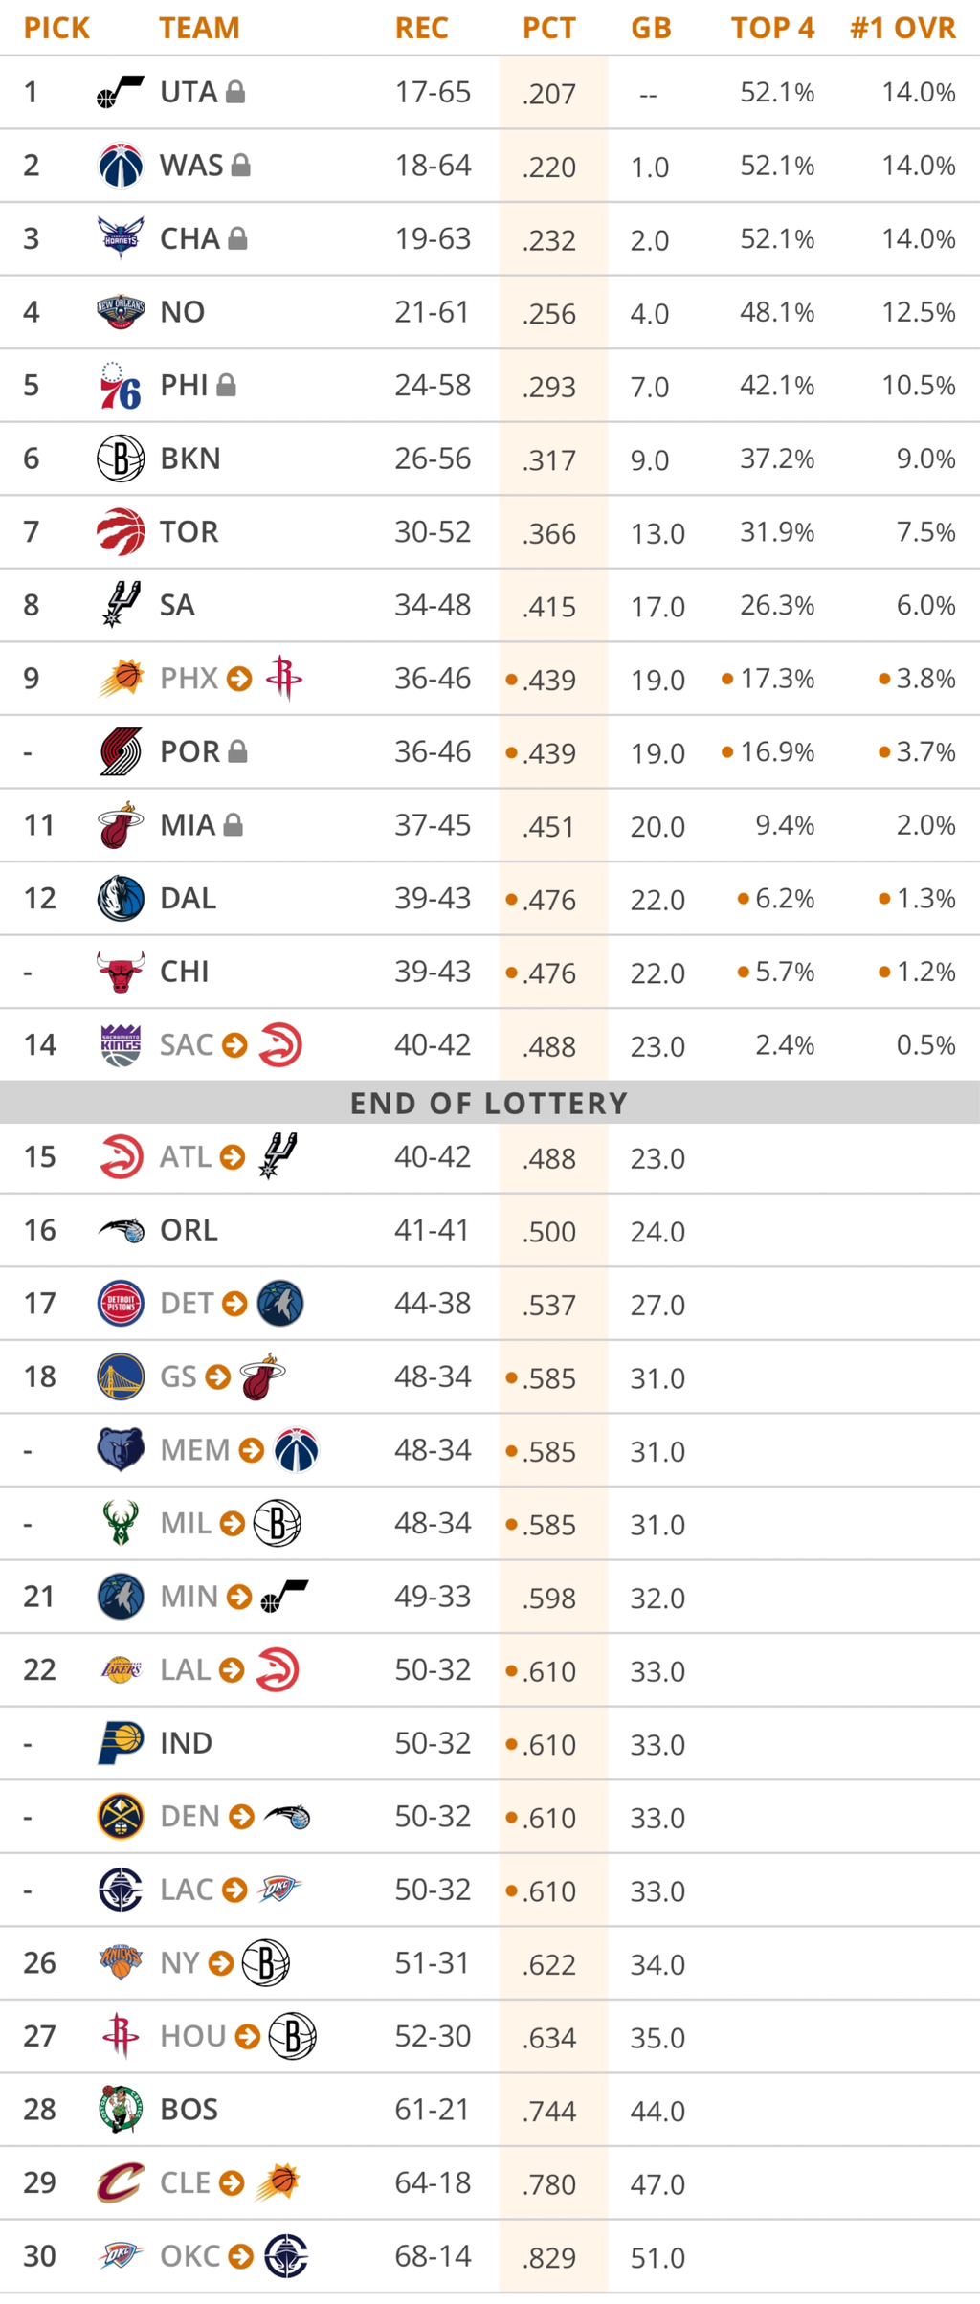
Task: Click the Suns logo in the CLE row
Action: [278, 2183]
